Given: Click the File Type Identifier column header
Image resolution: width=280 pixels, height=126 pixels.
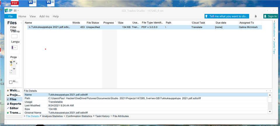Looking at the screenshot, I should click(x=153, y=23).
